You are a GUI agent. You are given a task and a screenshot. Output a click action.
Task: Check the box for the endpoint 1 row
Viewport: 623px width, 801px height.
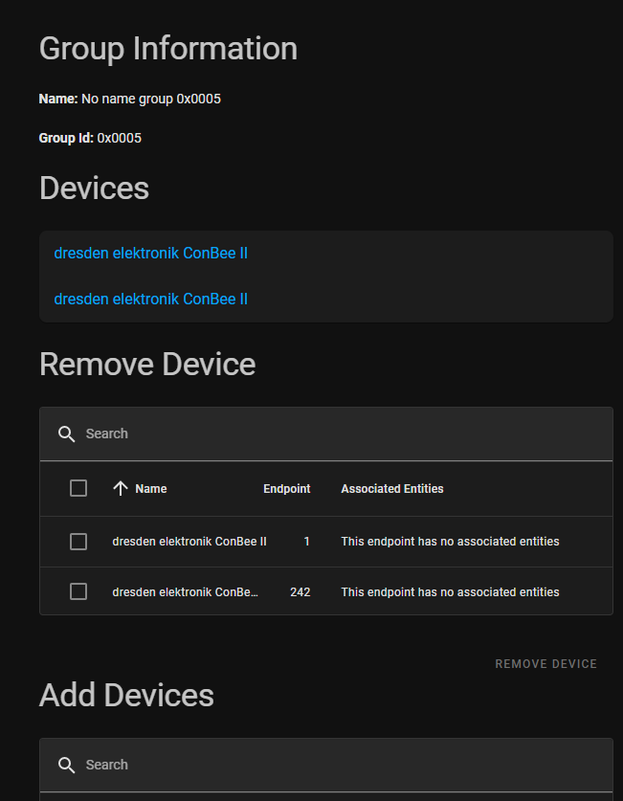(78, 542)
